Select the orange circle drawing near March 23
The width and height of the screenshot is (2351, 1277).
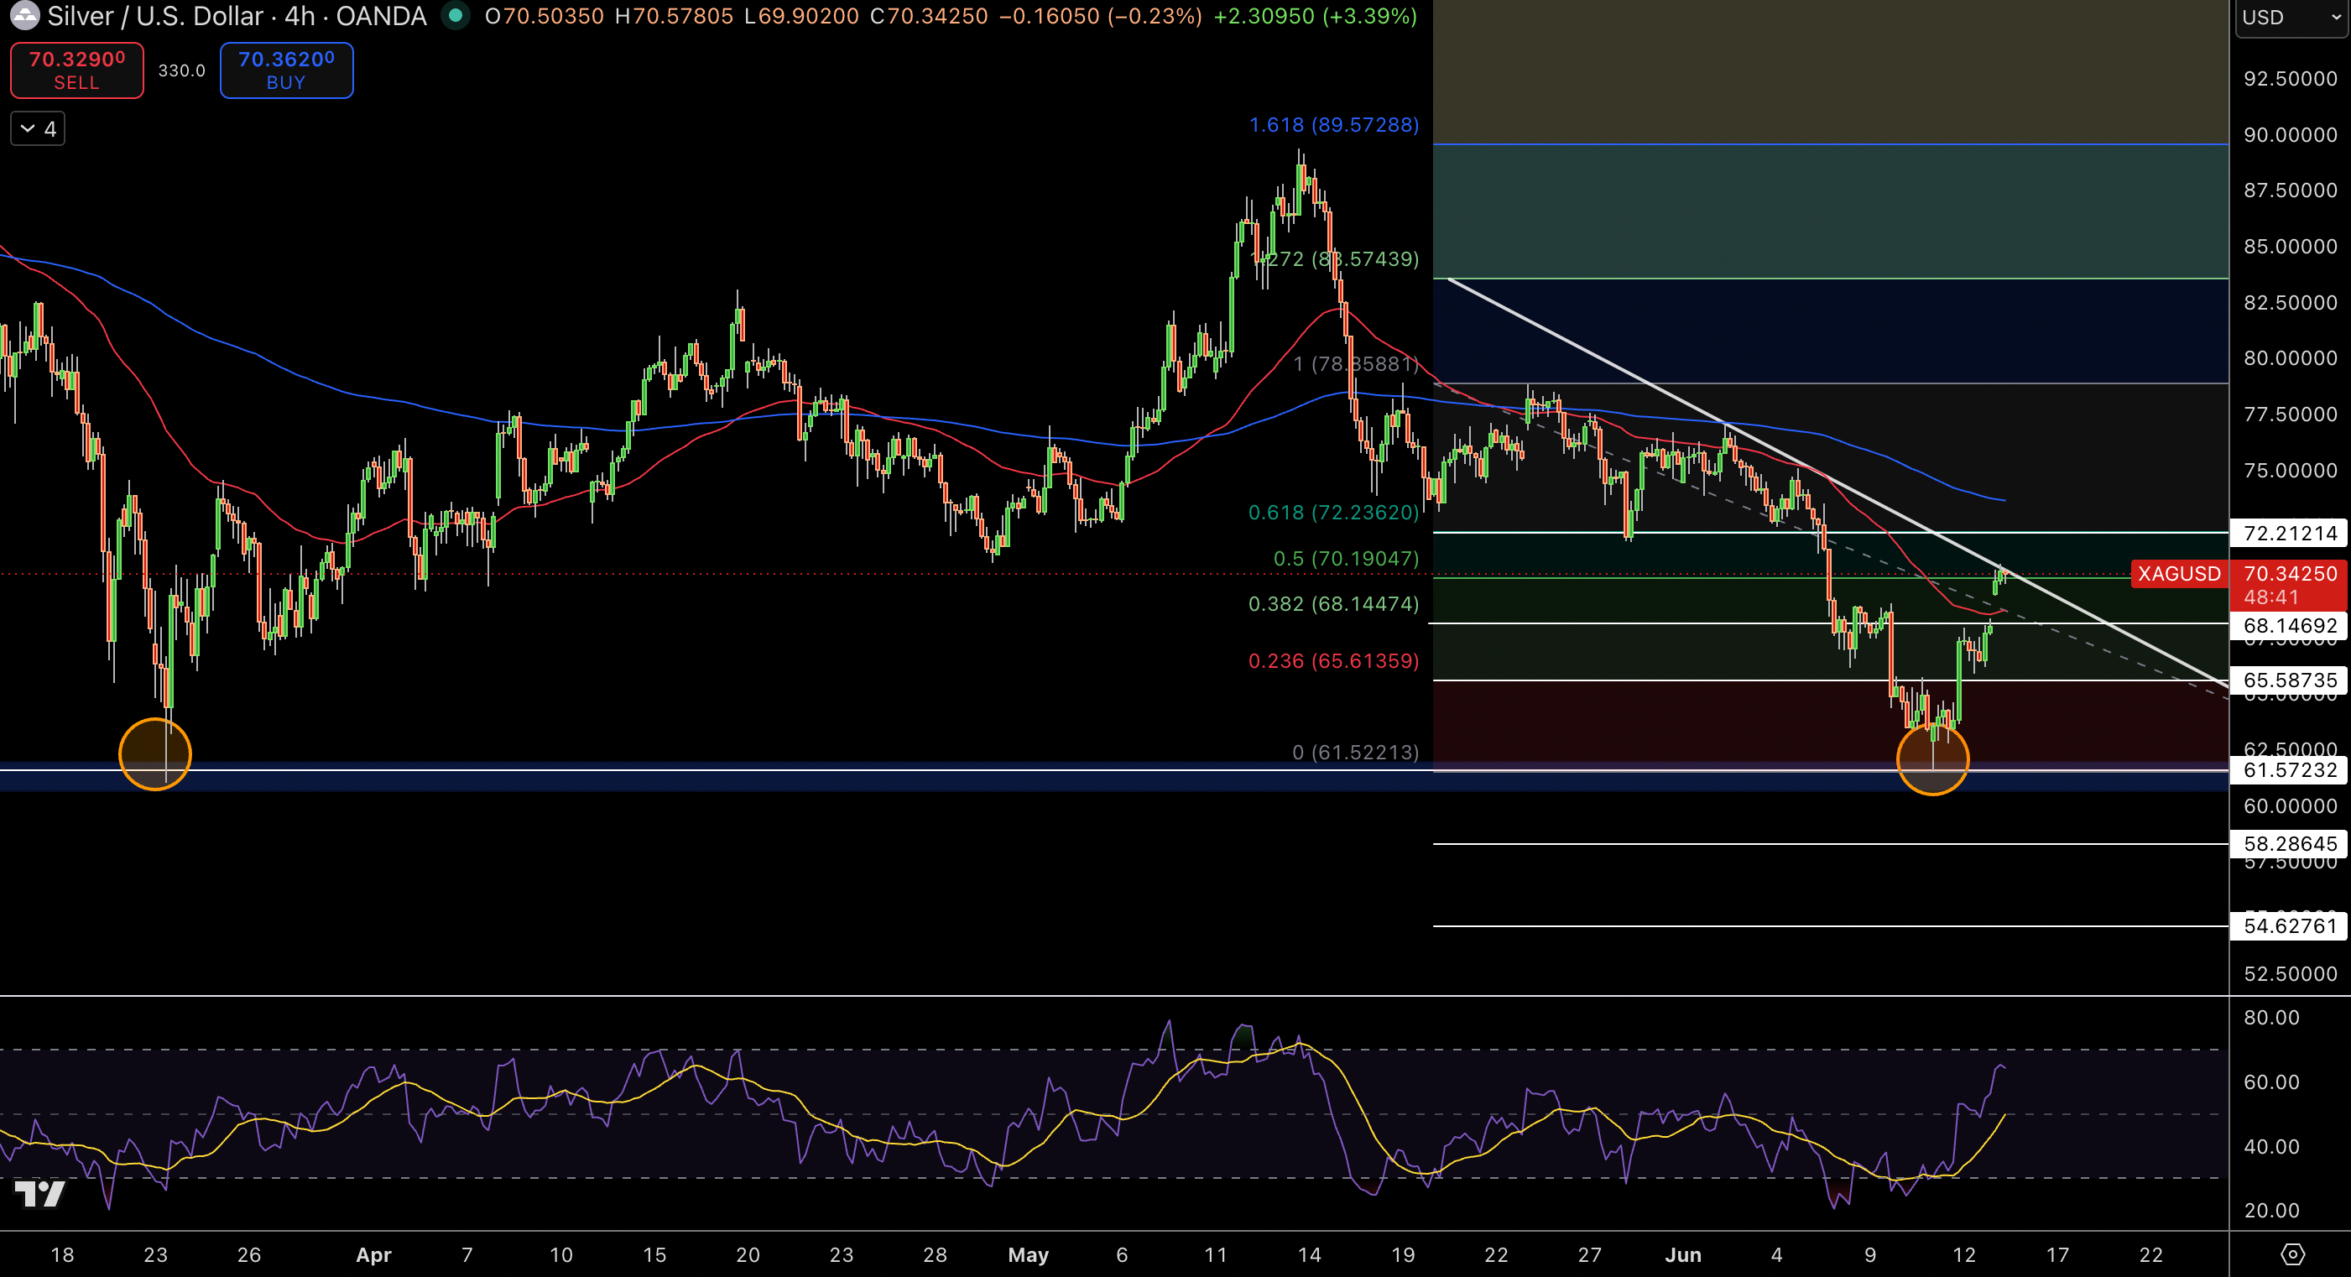click(x=155, y=754)
